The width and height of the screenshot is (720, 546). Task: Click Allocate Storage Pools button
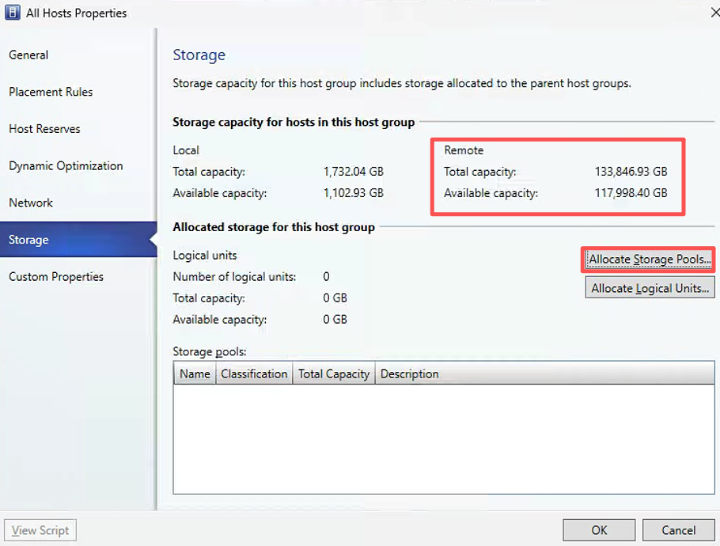(650, 260)
